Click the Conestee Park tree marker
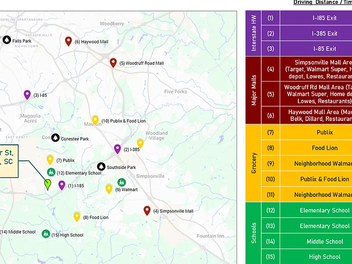 click(x=55, y=138)
